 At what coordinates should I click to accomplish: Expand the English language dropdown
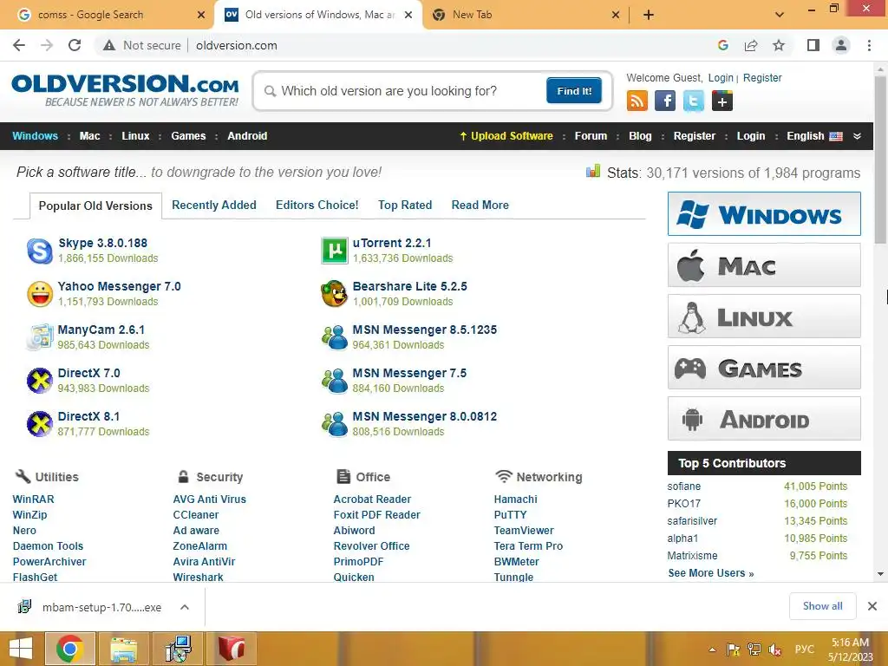[857, 136]
